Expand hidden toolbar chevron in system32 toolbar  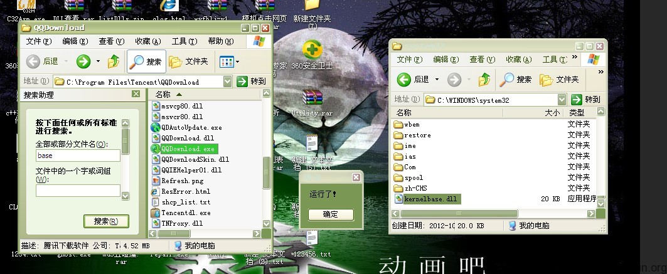tap(600, 72)
